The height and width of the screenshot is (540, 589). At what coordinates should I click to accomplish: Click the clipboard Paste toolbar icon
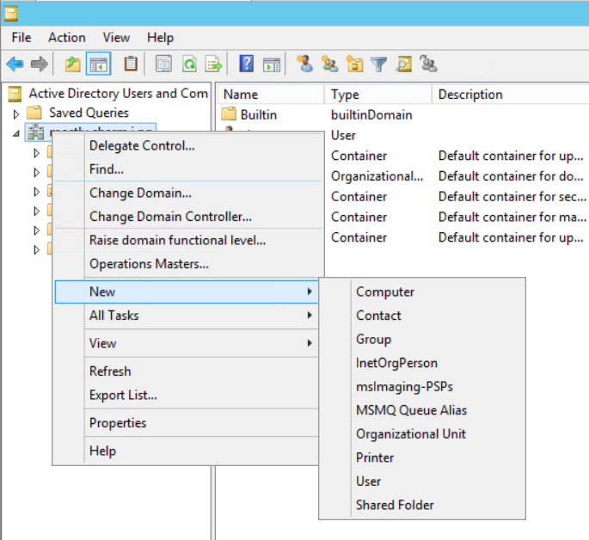[131, 64]
